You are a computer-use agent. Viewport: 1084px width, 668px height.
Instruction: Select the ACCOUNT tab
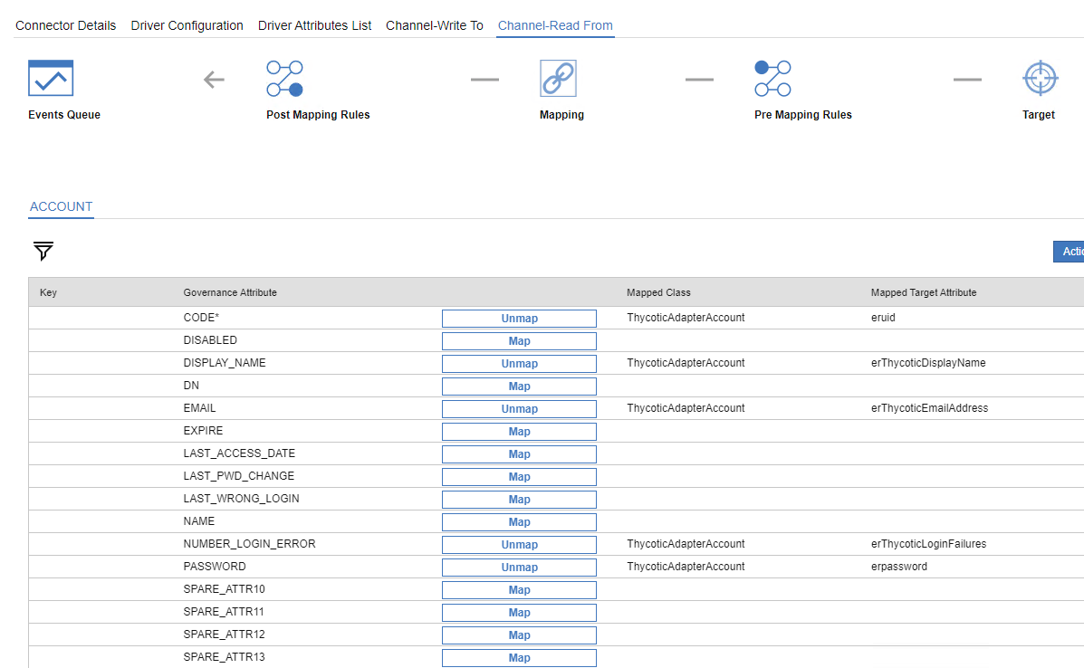[61, 206]
